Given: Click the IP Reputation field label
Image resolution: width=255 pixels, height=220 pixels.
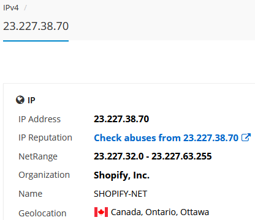Looking at the screenshot, I should coord(45,137).
